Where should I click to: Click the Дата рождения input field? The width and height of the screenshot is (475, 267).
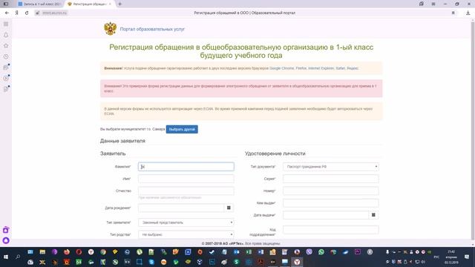(181, 208)
